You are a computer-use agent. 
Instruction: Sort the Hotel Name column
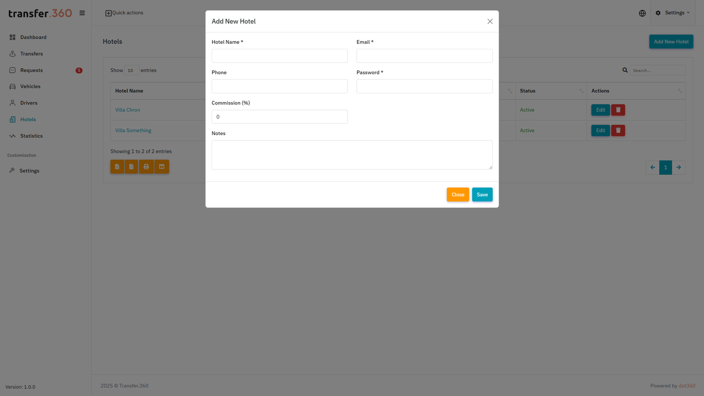pos(129,91)
